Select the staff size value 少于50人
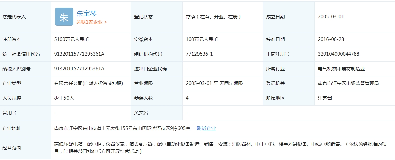395x160 pixels. tap(64, 98)
